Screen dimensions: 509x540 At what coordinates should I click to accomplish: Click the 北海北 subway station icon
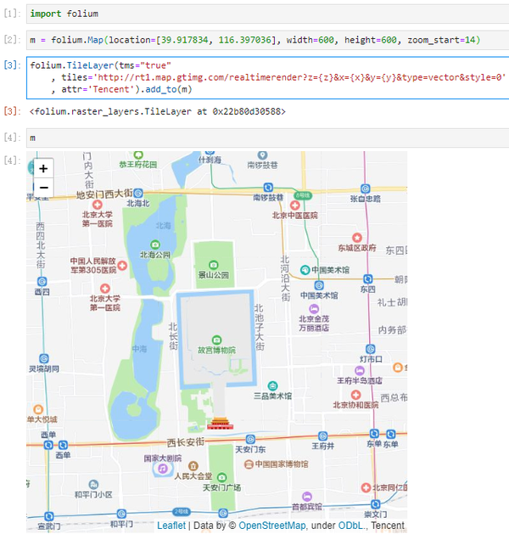[x=138, y=193]
